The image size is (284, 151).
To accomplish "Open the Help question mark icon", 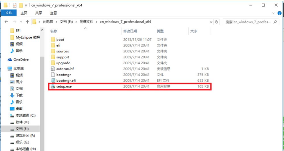I will [x=279, y=13].
